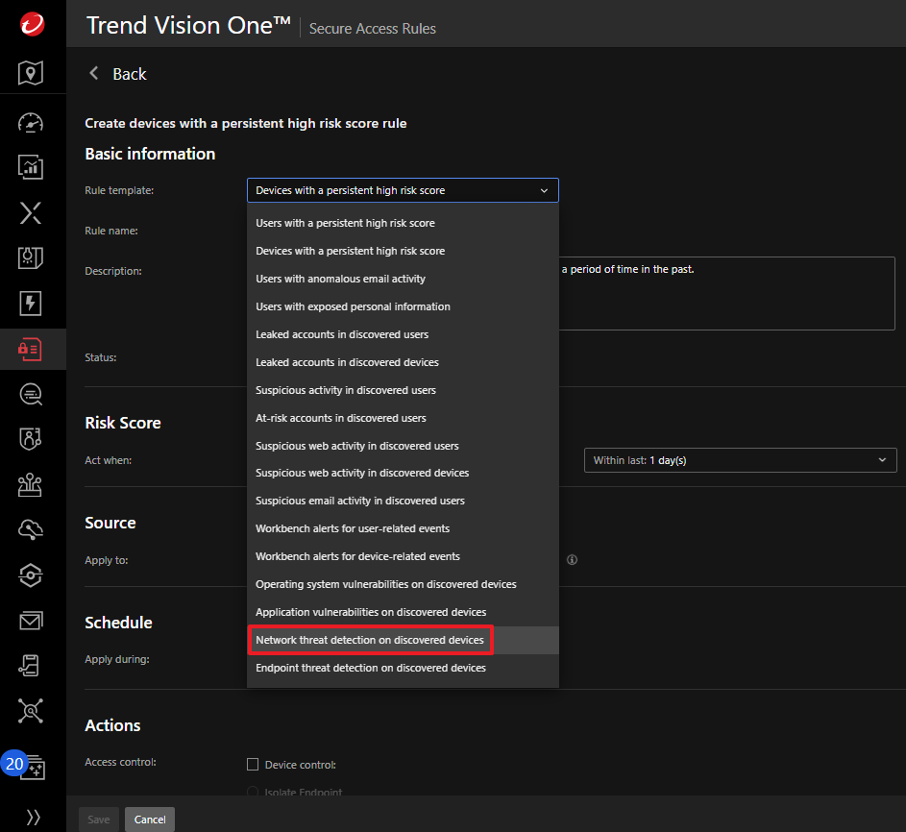
Task: Open the Rule template dropdown
Action: pyautogui.click(x=403, y=190)
